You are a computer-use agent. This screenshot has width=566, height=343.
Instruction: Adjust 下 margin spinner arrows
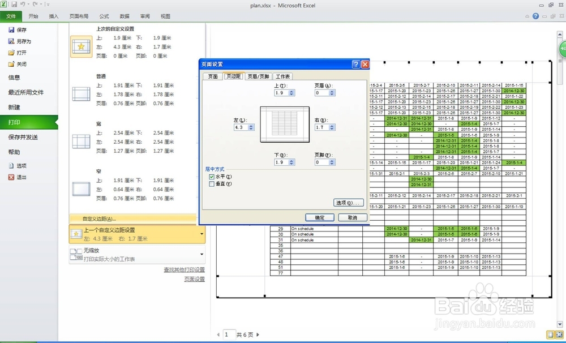pos(291,162)
